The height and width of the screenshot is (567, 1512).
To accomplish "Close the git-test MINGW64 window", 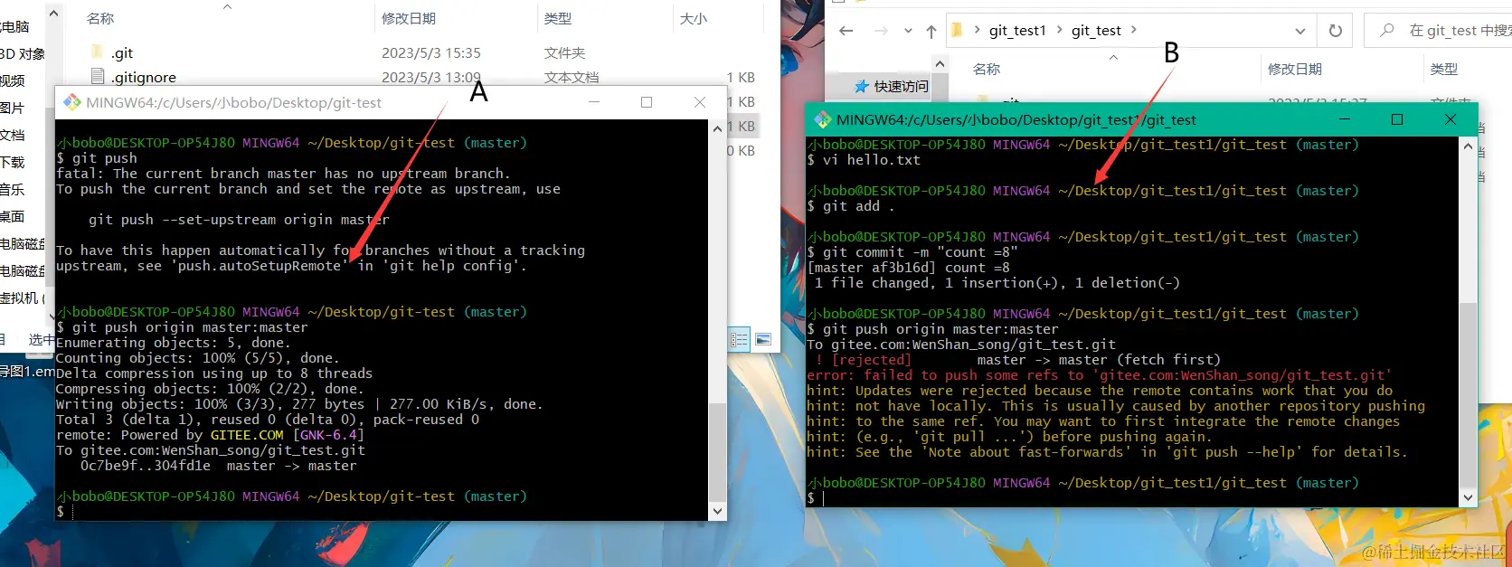I will coord(700,102).
